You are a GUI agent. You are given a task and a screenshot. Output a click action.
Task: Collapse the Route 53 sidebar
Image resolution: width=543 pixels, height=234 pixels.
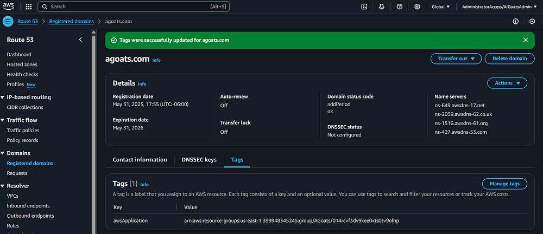[x=80, y=40]
